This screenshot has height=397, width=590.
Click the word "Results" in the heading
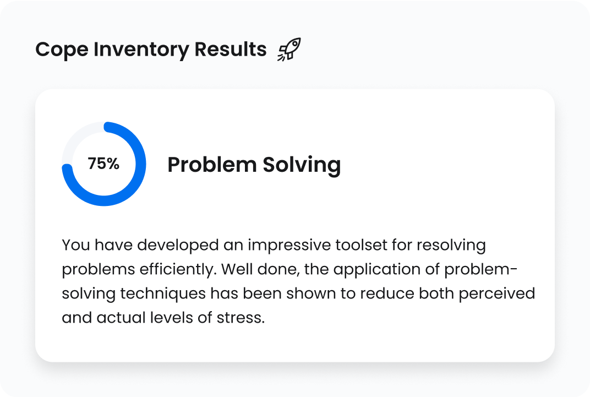[x=231, y=50]
